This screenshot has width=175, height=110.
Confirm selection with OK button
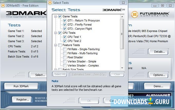89,101
